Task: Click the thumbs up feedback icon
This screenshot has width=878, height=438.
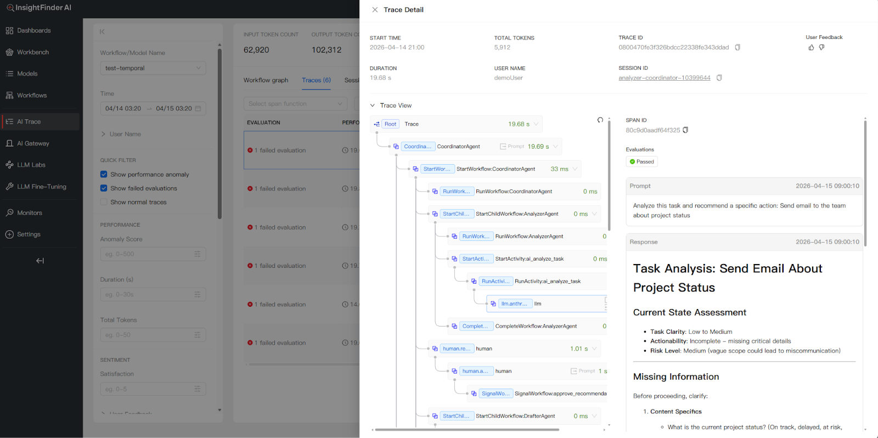Action: (x=811, y=48)
